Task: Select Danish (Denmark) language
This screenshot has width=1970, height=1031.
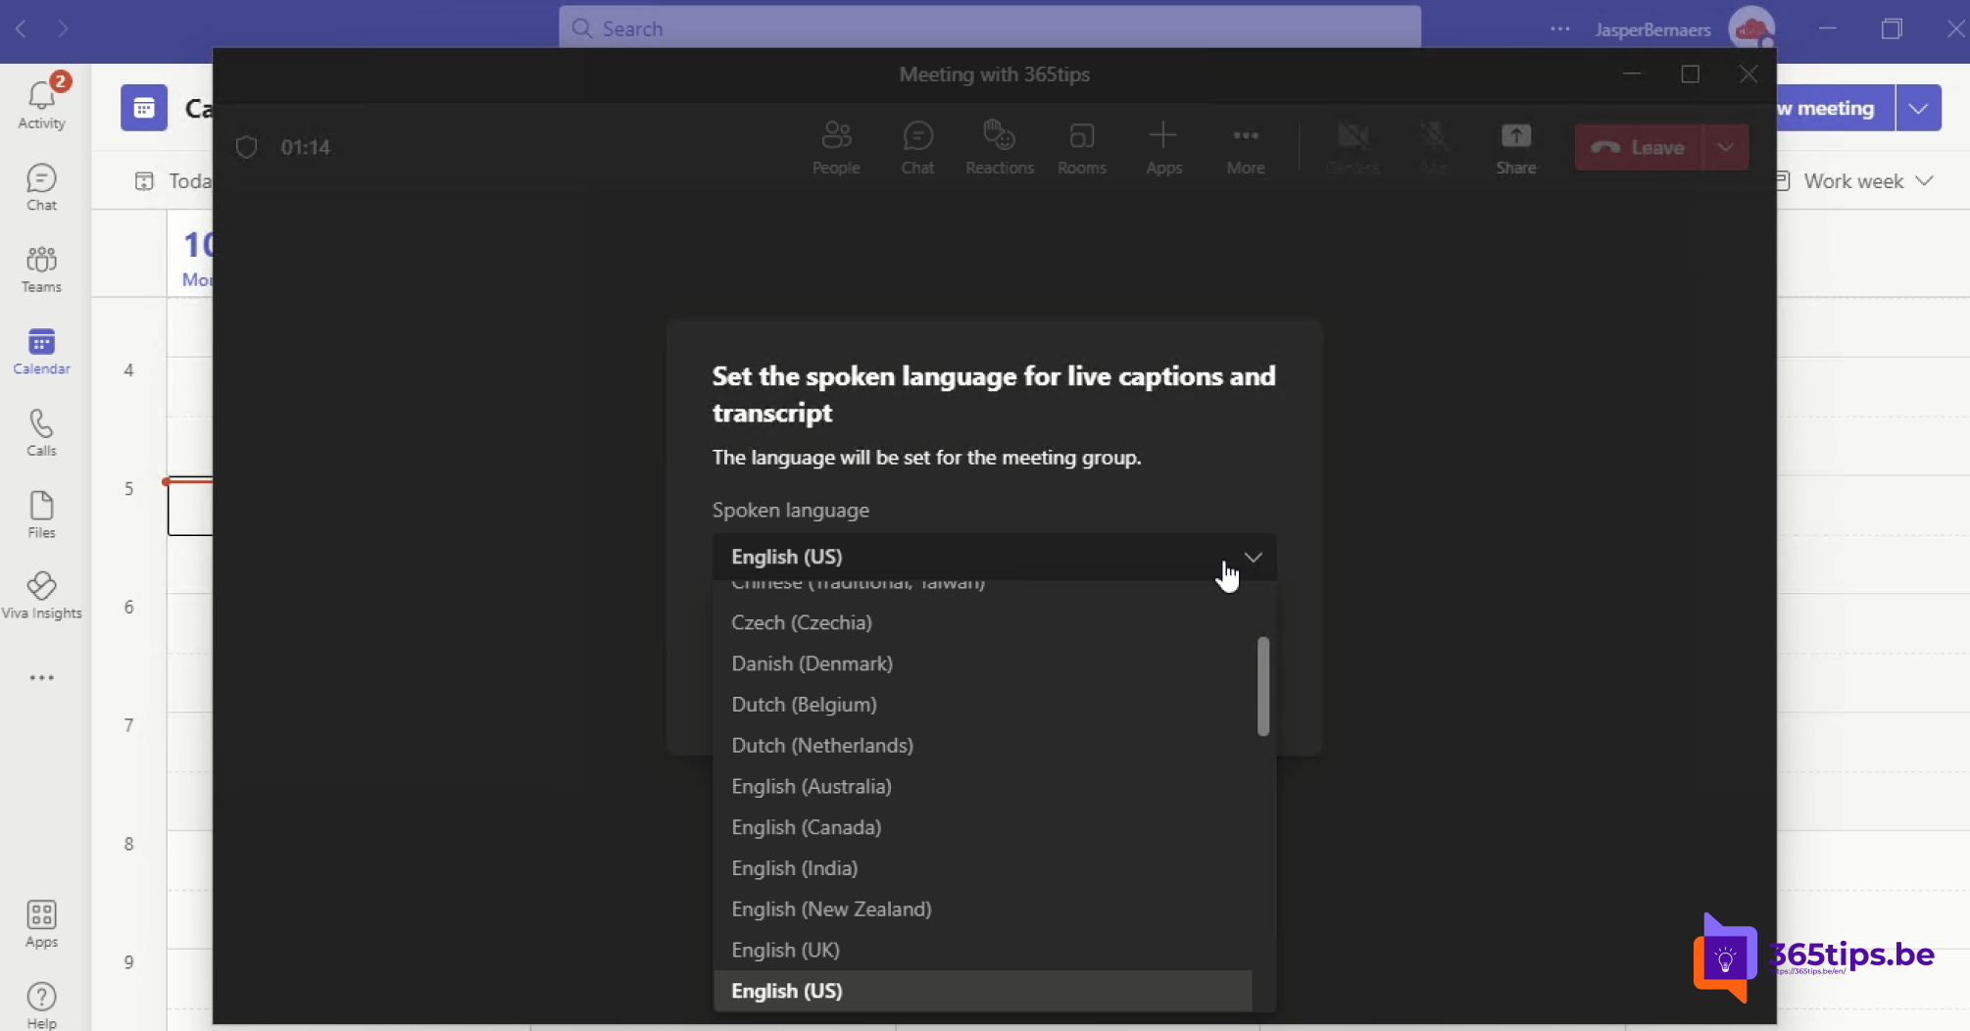Action: [983, 663]
